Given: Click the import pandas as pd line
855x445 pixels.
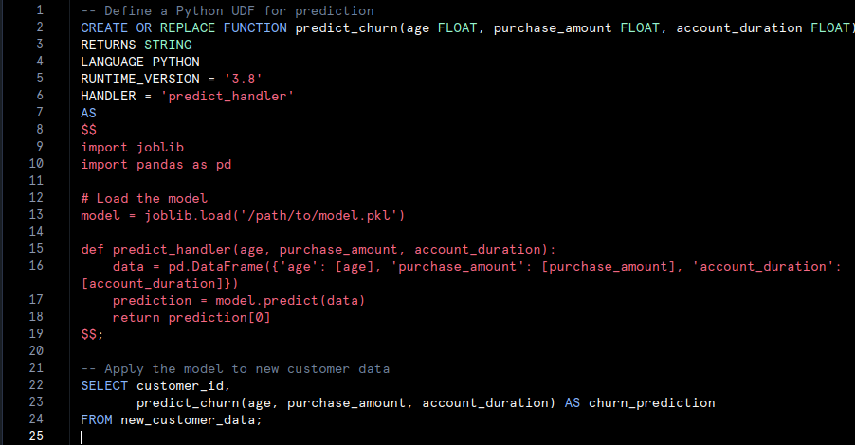Looking at the screenshot, I should tap(156, 164).
